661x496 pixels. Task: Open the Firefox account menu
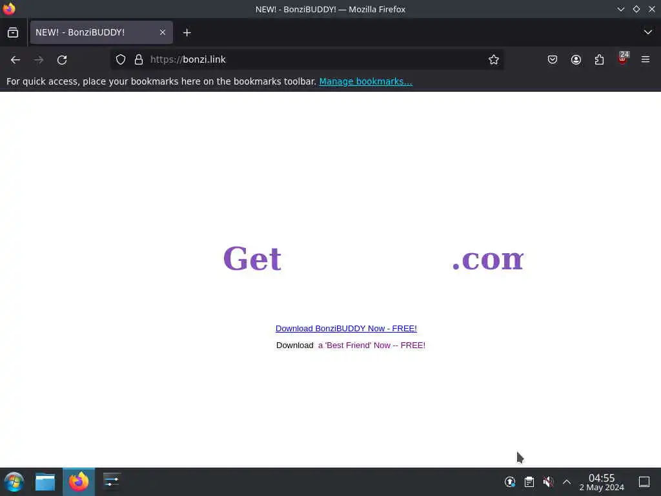coord(576,59)
